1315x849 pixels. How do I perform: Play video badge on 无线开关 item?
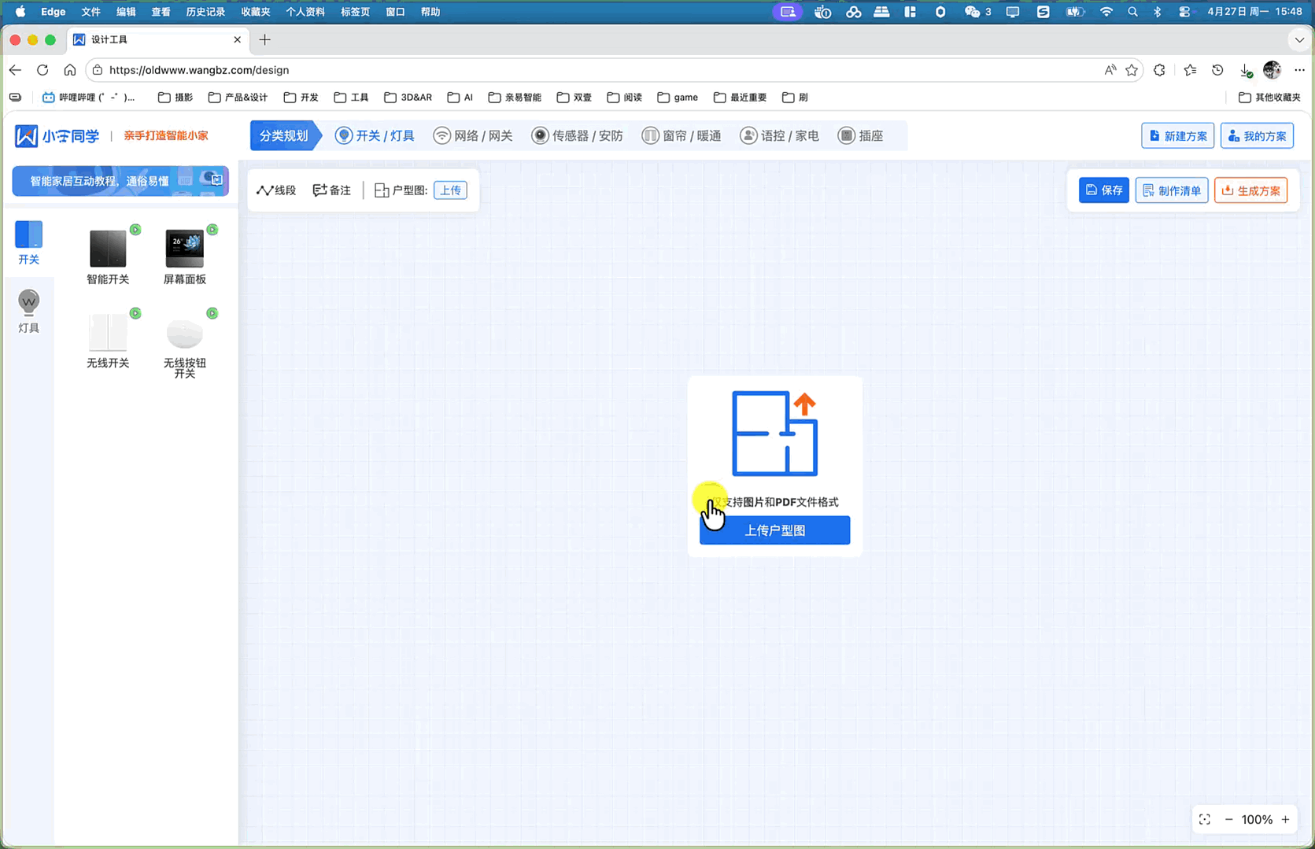[135, 313]
